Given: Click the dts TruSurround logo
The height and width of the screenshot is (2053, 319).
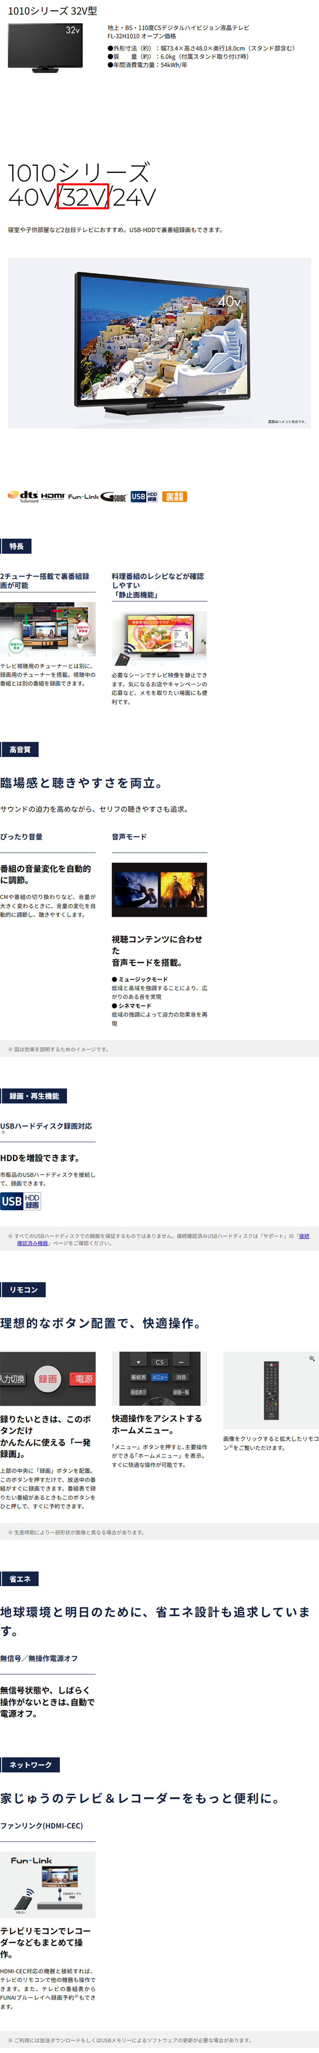Looking at the screenshot, I should (x=23, y=497).
